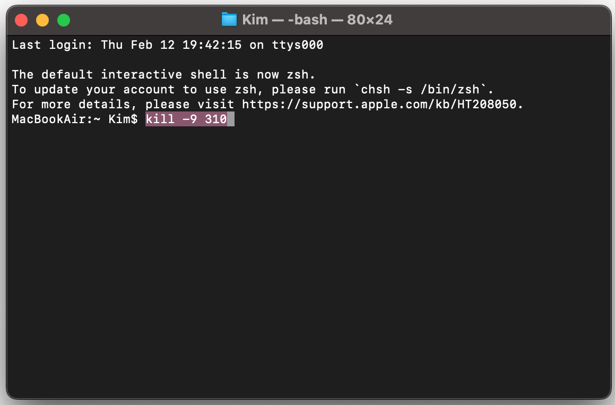
Task: Click the gray block cursor after 310
Action: pyautogui.click(x=231, y=119)
